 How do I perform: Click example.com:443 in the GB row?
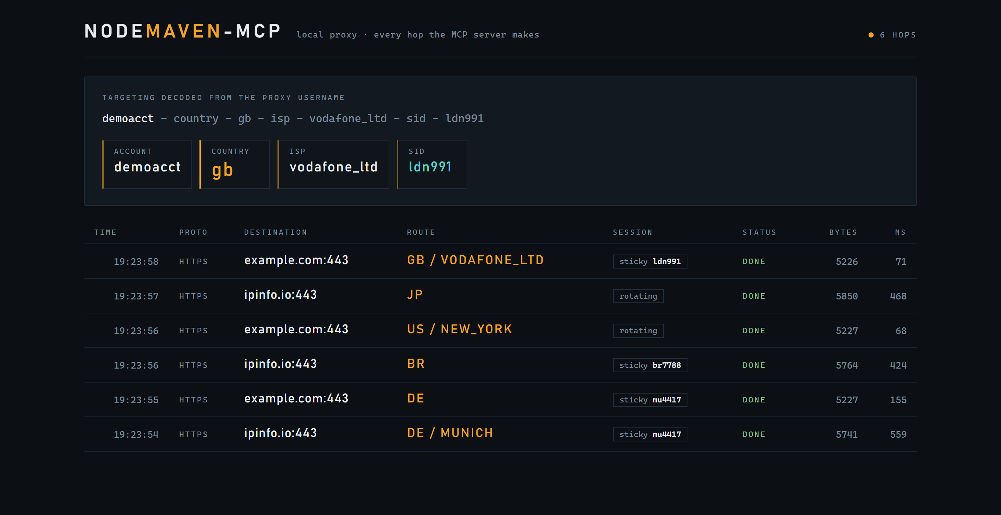(296, 260)
